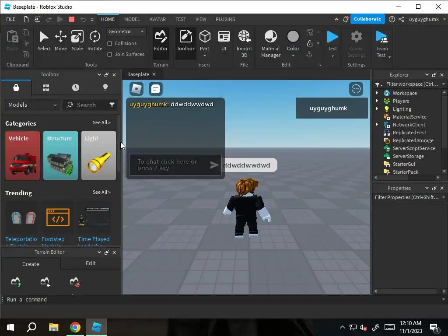Click the terrain Generate icon
Screen dimensions: 448x336
tap(16, 282)
